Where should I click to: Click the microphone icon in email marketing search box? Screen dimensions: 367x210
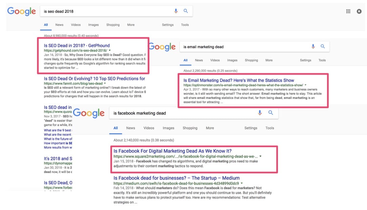click(313, 46)
